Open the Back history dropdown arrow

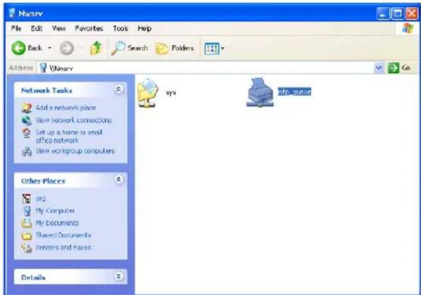50,49
